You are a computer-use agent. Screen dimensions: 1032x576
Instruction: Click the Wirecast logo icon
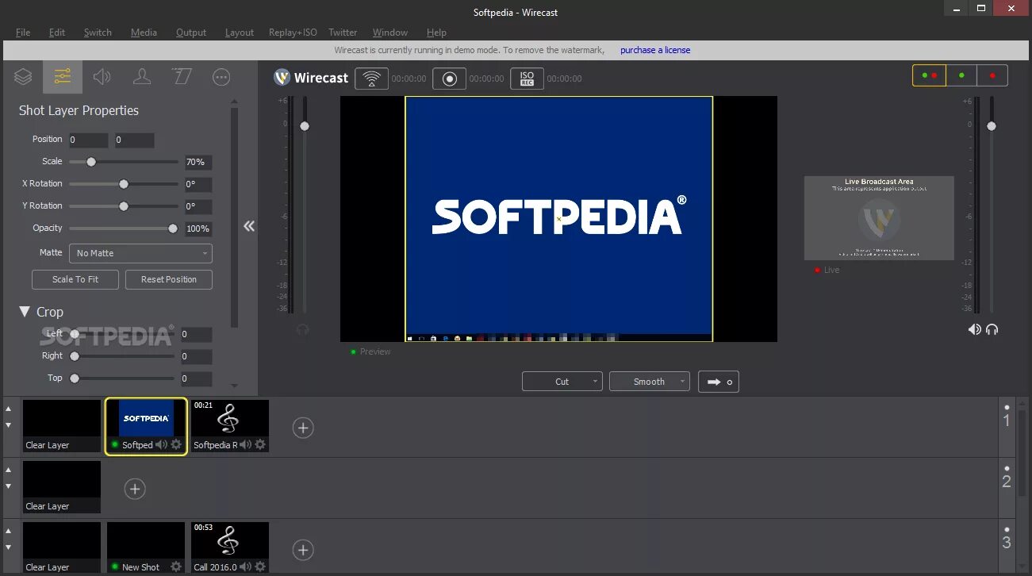click(x=282, y=77)
